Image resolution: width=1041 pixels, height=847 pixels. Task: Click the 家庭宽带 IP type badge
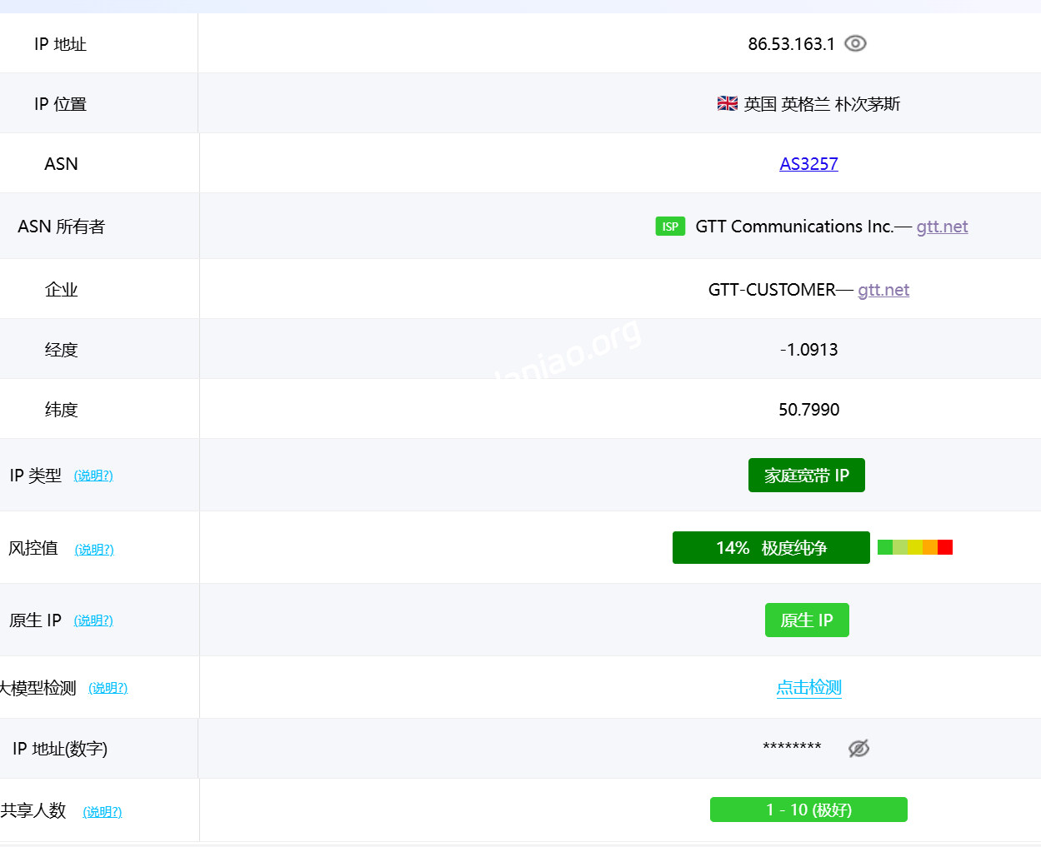pos(806,476)
